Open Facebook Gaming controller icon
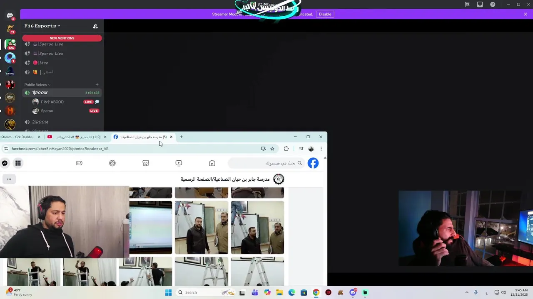The image size is (533, 299). coord(79,163)
